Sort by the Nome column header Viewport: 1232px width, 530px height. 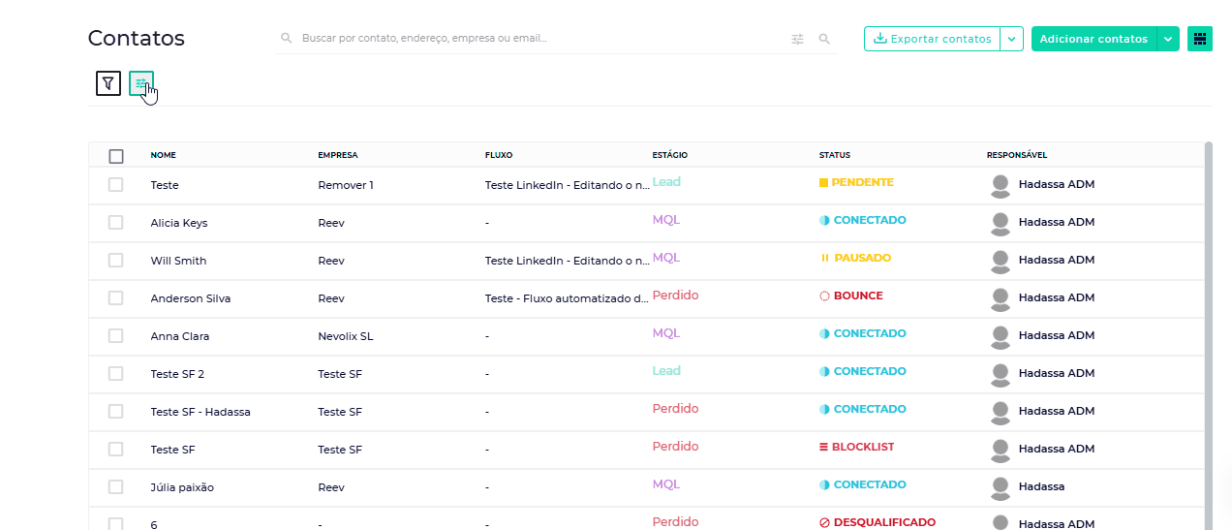(164, 155)
